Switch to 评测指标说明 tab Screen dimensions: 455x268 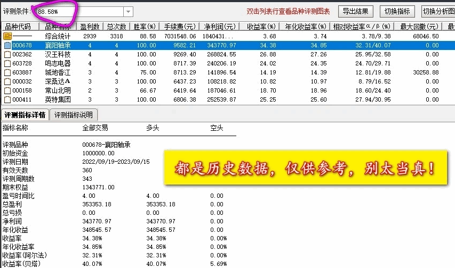pyautogui.click(x=74, y=115)
